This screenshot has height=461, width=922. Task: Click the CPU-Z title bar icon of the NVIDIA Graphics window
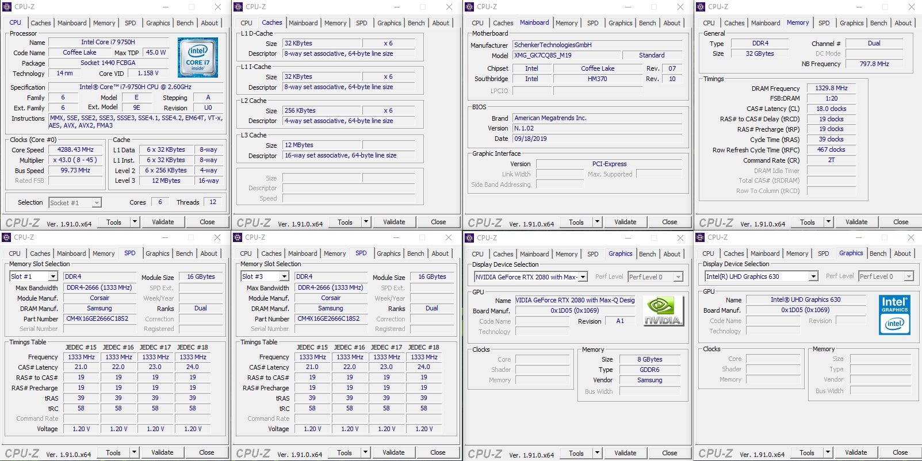click(469, 238)
